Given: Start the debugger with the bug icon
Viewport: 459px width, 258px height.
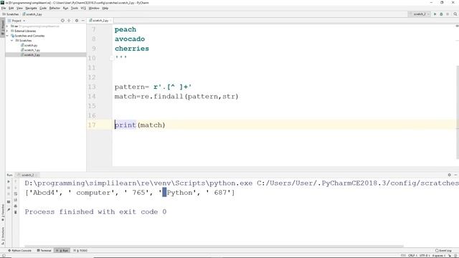Looking at the screenshot, I should coord(441,14).
